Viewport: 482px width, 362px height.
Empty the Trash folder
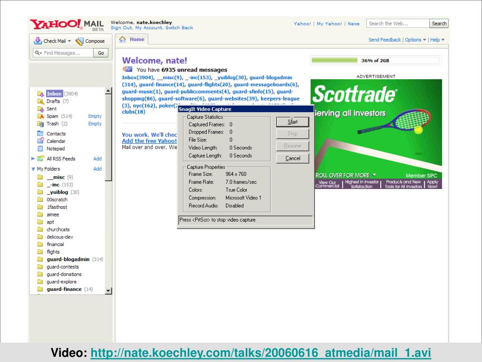[95, 124]
